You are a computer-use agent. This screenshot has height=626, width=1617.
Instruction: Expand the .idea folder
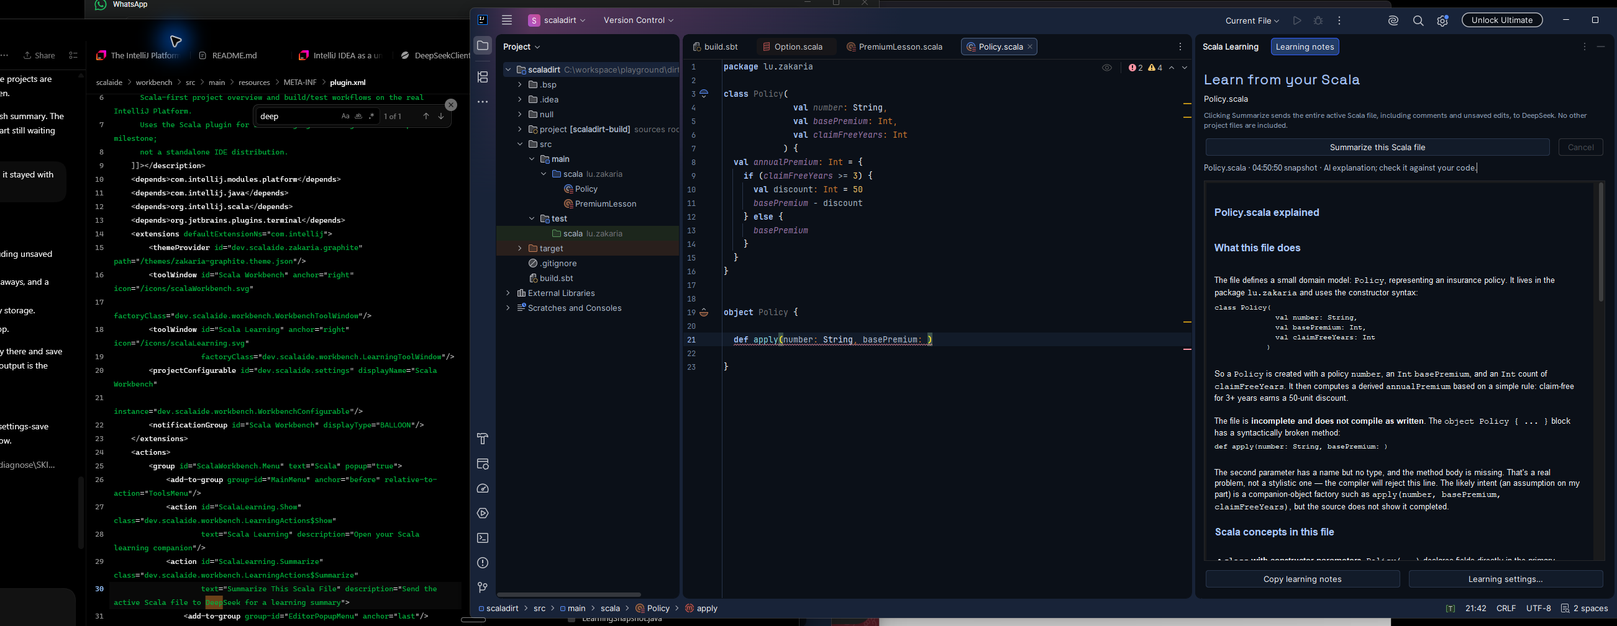click(x=519, y=100)
